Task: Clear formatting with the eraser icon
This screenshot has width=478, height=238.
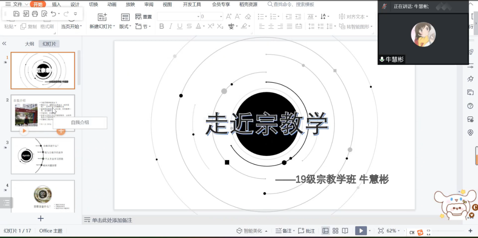Action: (x=248, y=17)
